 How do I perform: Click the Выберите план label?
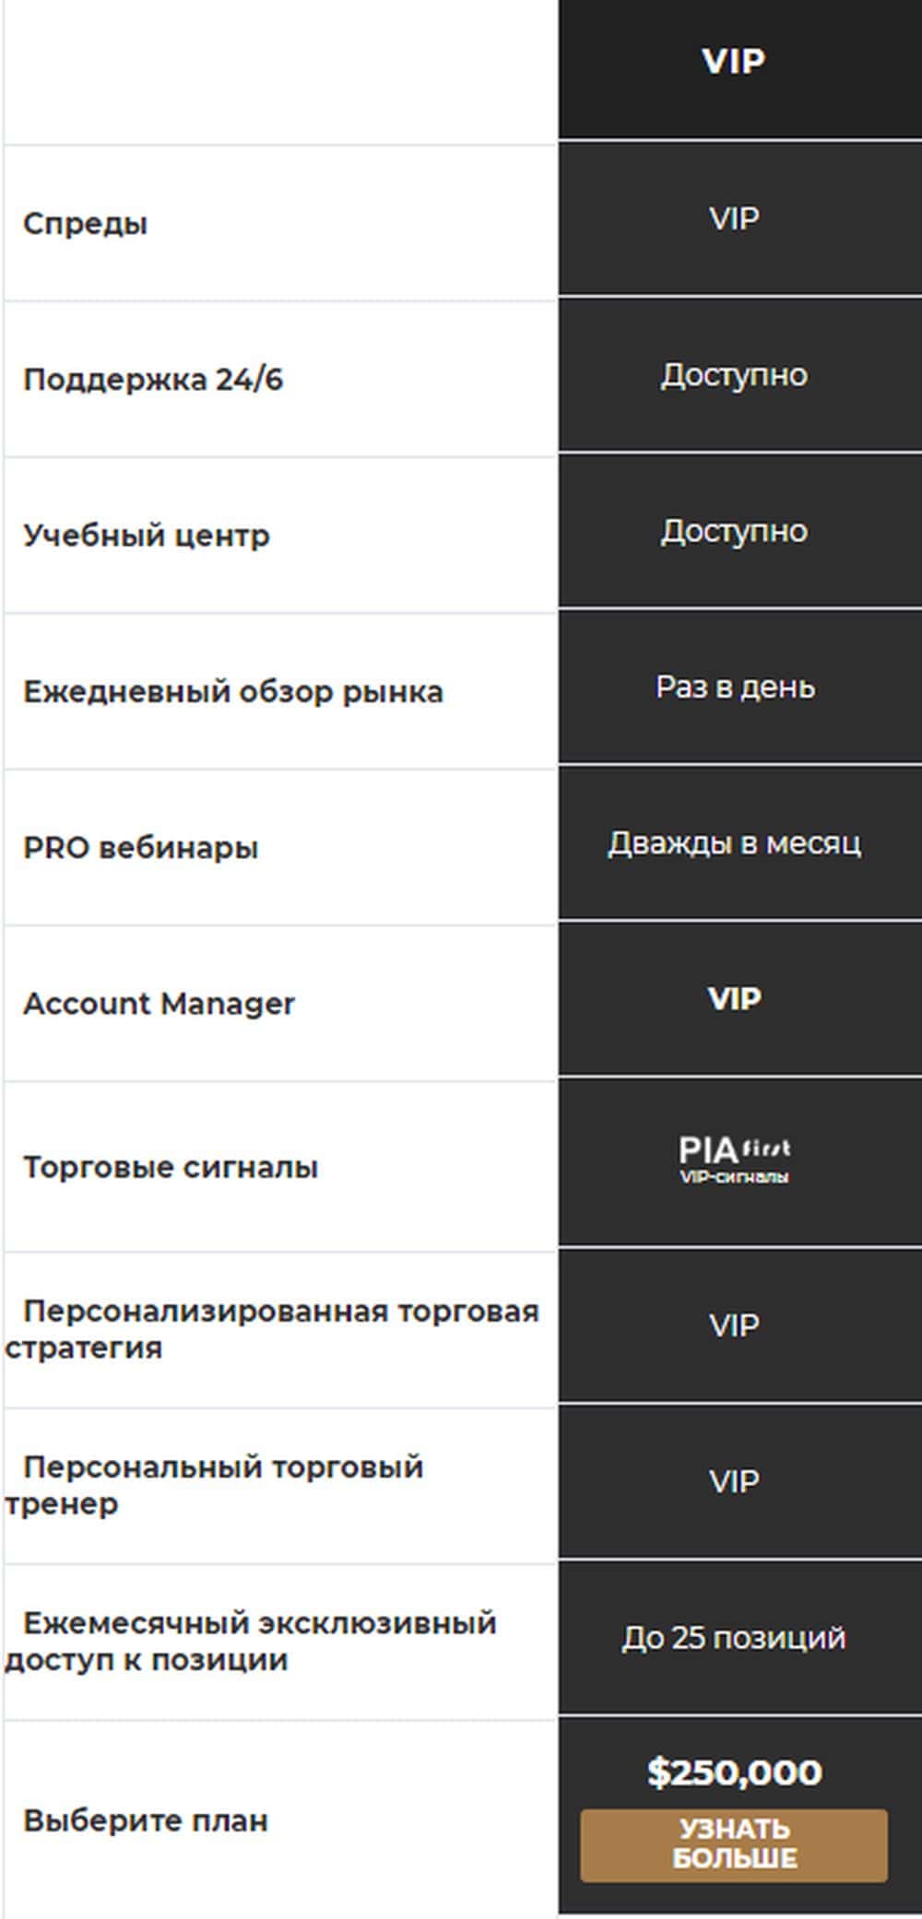146,1820
